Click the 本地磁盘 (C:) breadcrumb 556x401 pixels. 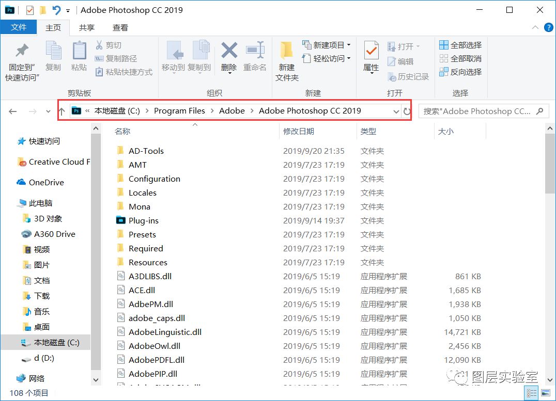coord(117,111)
